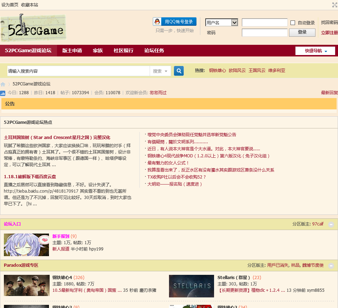
Task: Open the new member 匆匆而过 profile
Action: pyautogui.click(x=158, y=93)
